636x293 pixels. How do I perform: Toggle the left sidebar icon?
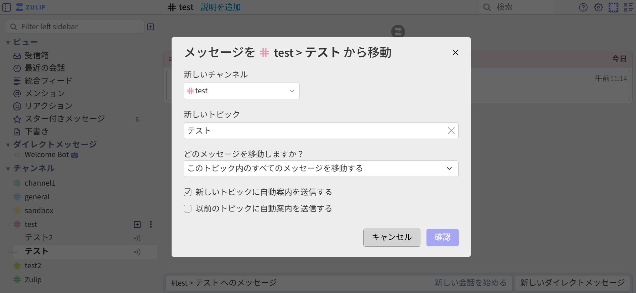(7, 7)
